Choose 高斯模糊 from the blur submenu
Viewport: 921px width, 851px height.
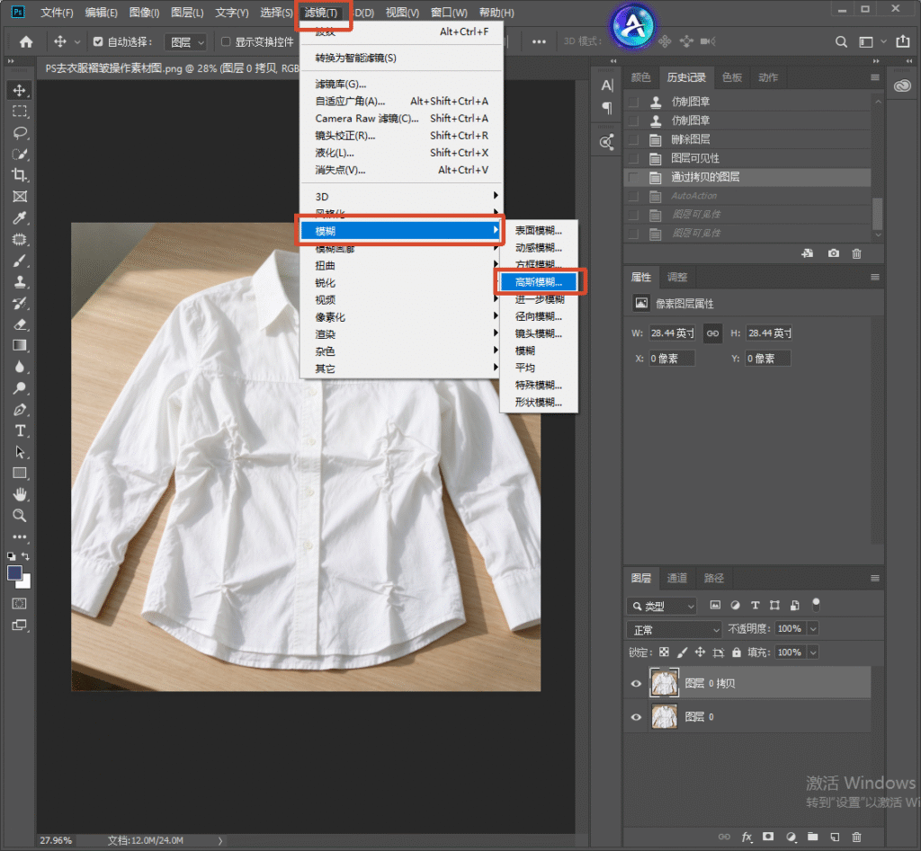[539, 282]
